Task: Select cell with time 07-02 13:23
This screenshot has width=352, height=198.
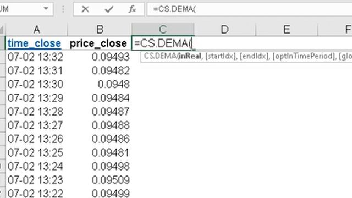Action: (36, 180)
